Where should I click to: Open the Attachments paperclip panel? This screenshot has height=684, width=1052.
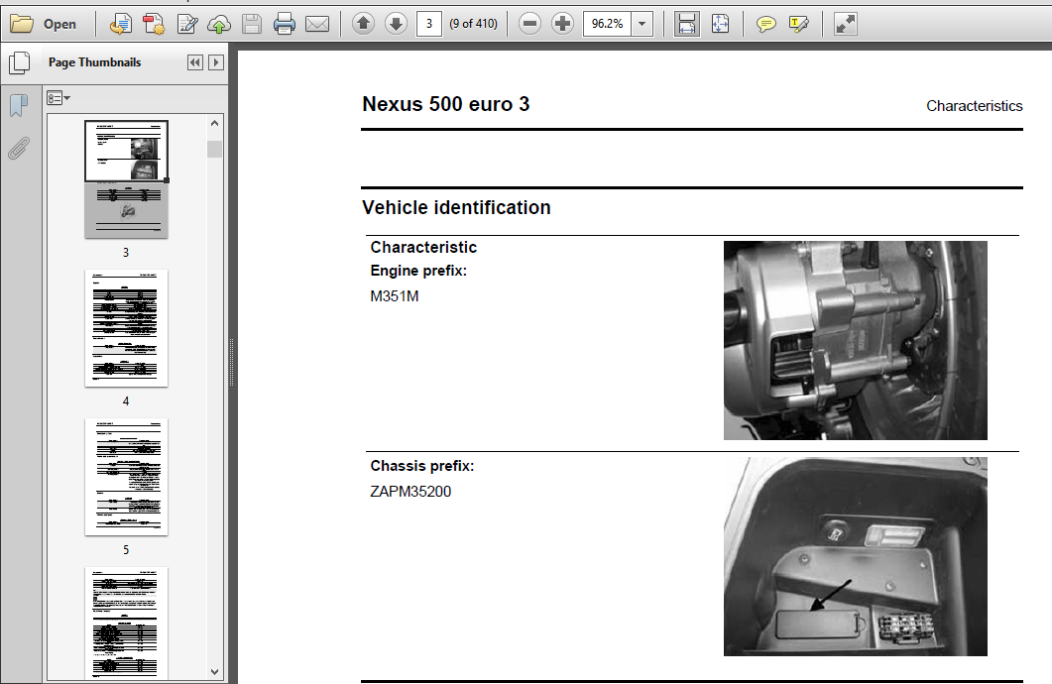[19, 149]
